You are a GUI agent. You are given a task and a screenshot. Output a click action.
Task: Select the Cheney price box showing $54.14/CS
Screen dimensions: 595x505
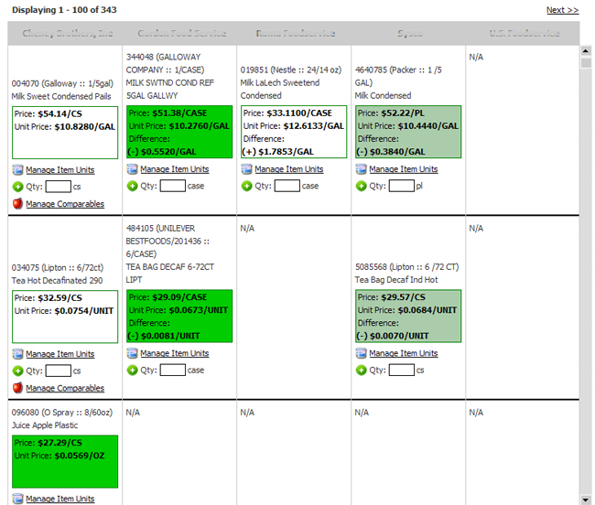pos(65,133)
